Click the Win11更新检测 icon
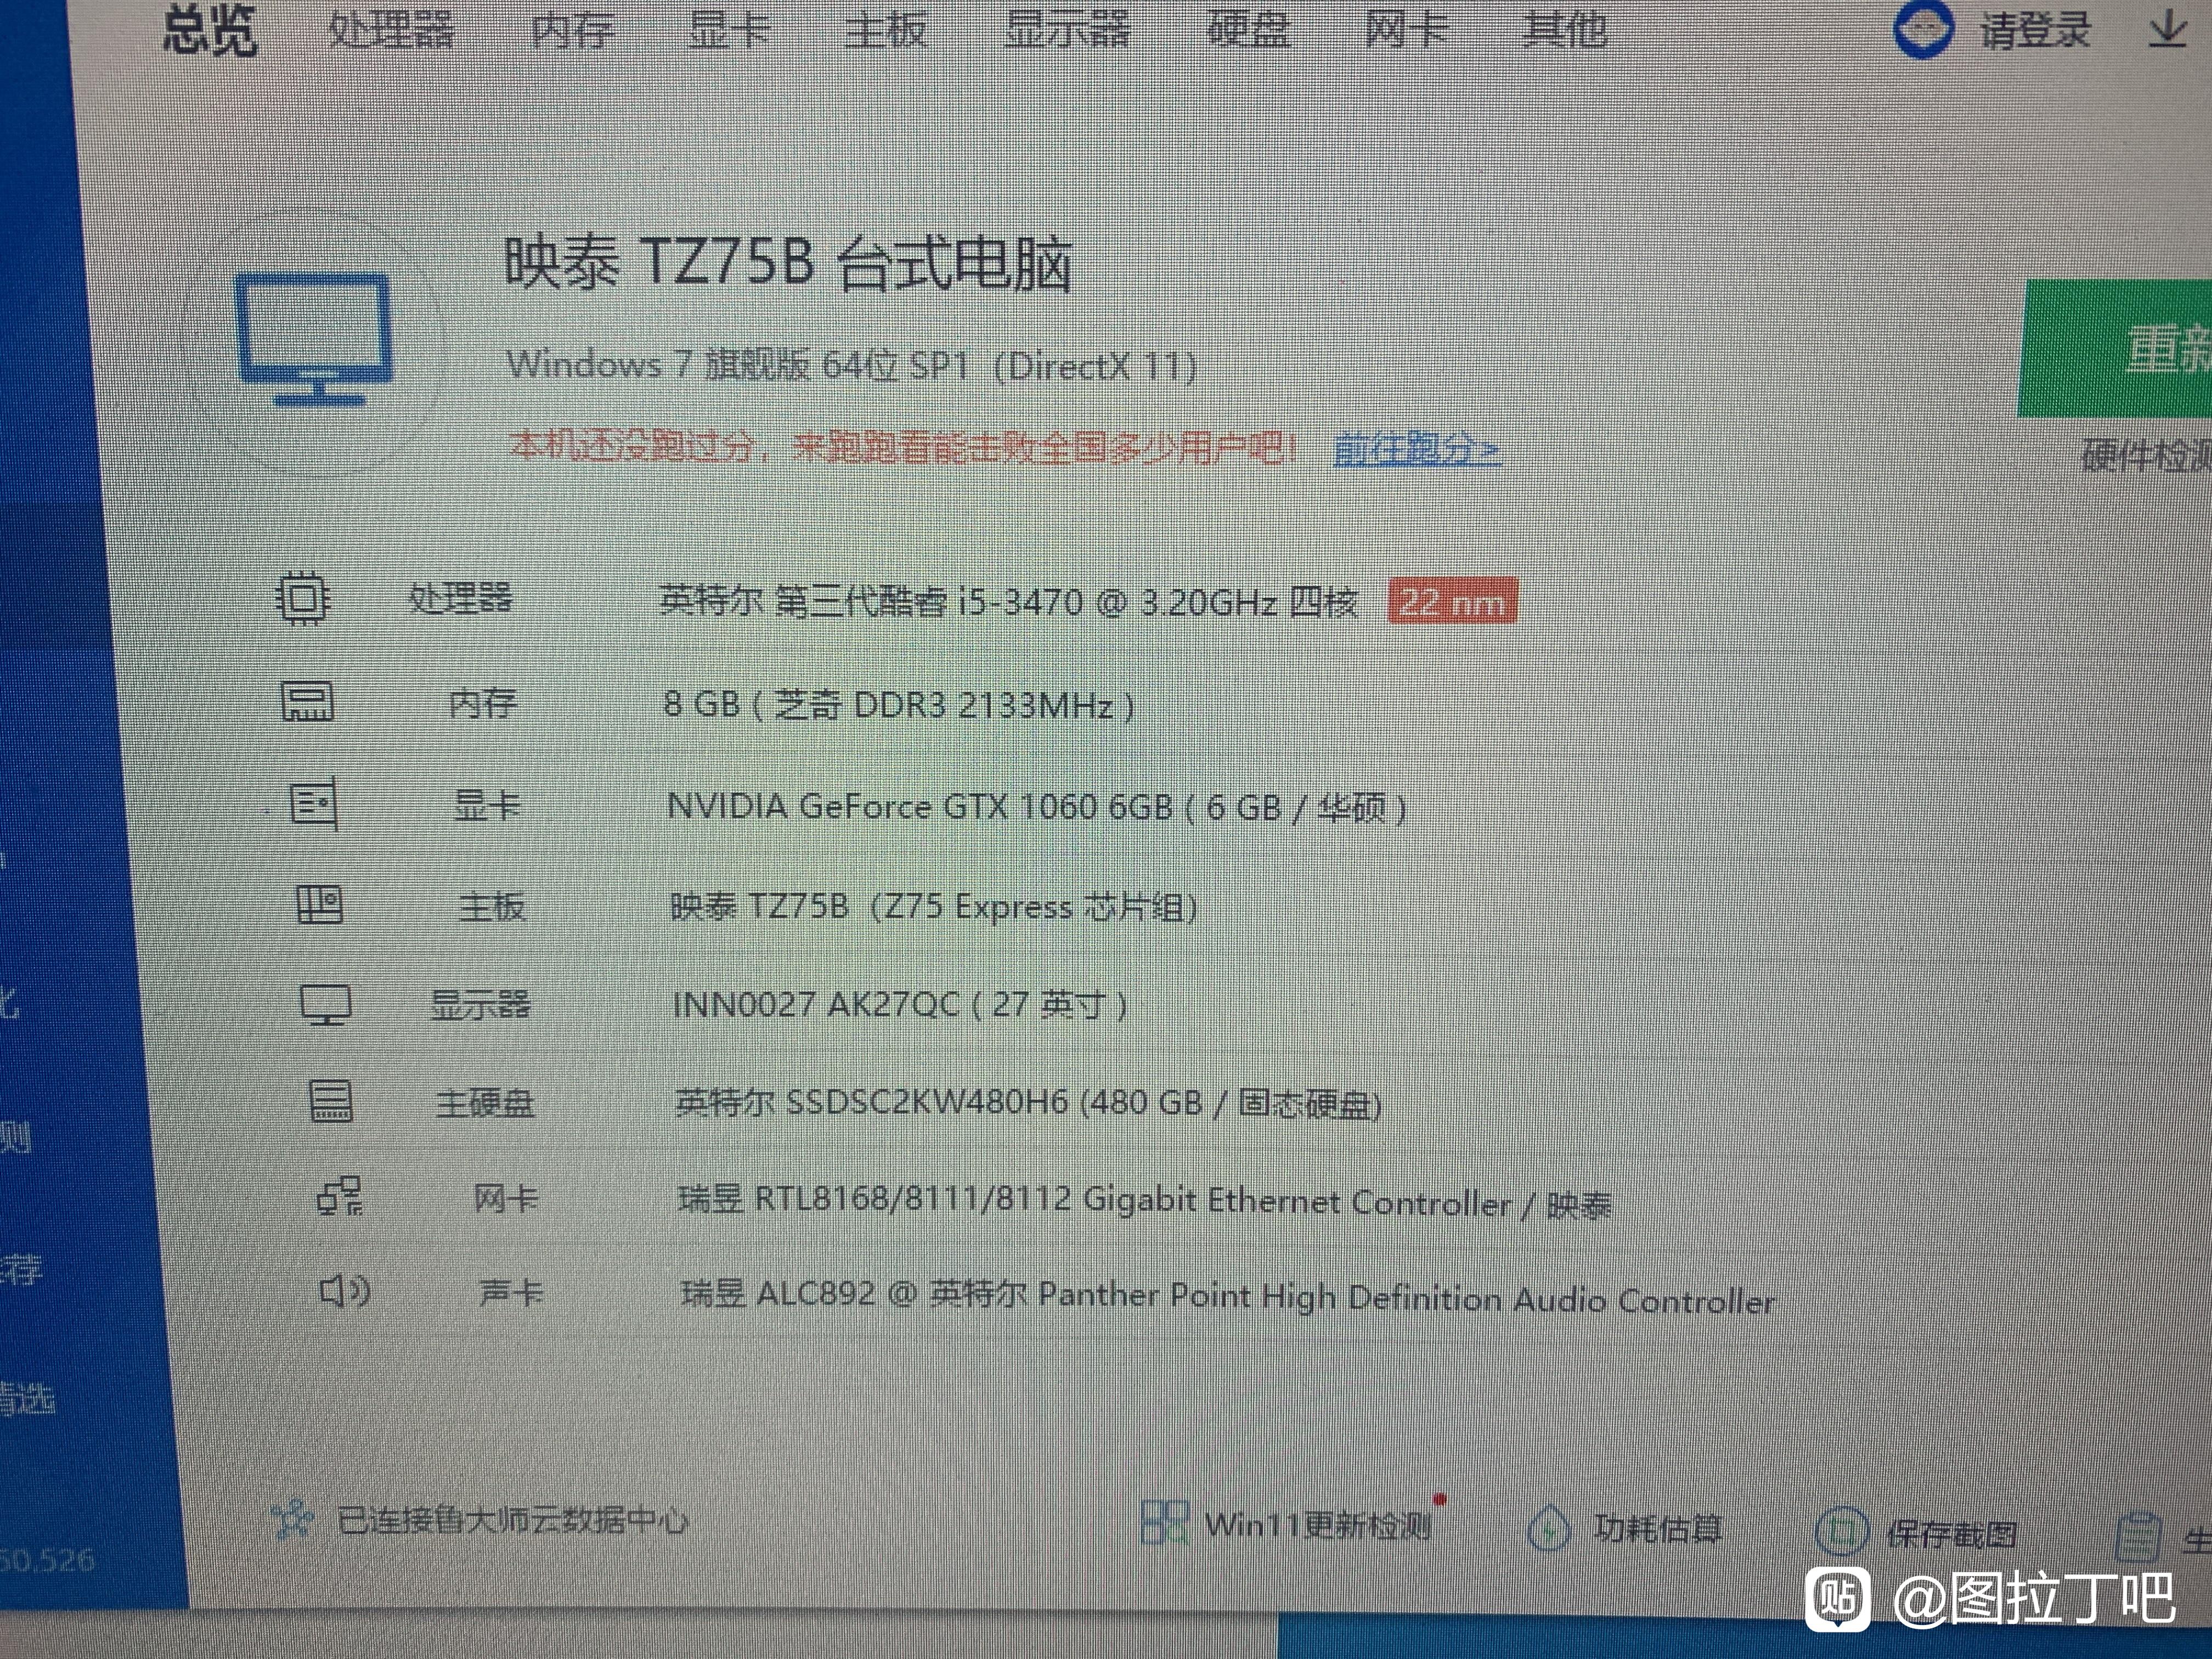Image resolution: width=2212 pixels, height=1659 pixels. [1165, 1523]
